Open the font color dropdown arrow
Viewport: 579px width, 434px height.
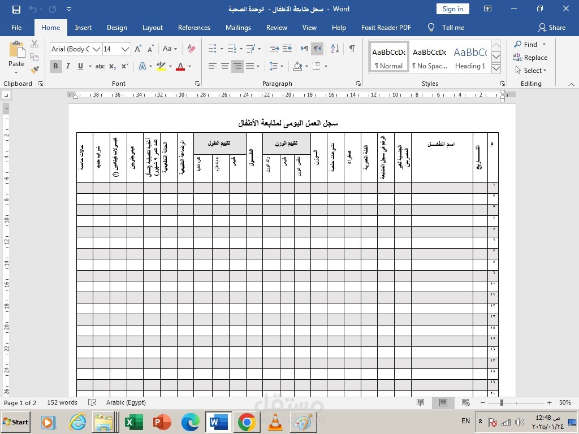[x=190, y=67]
